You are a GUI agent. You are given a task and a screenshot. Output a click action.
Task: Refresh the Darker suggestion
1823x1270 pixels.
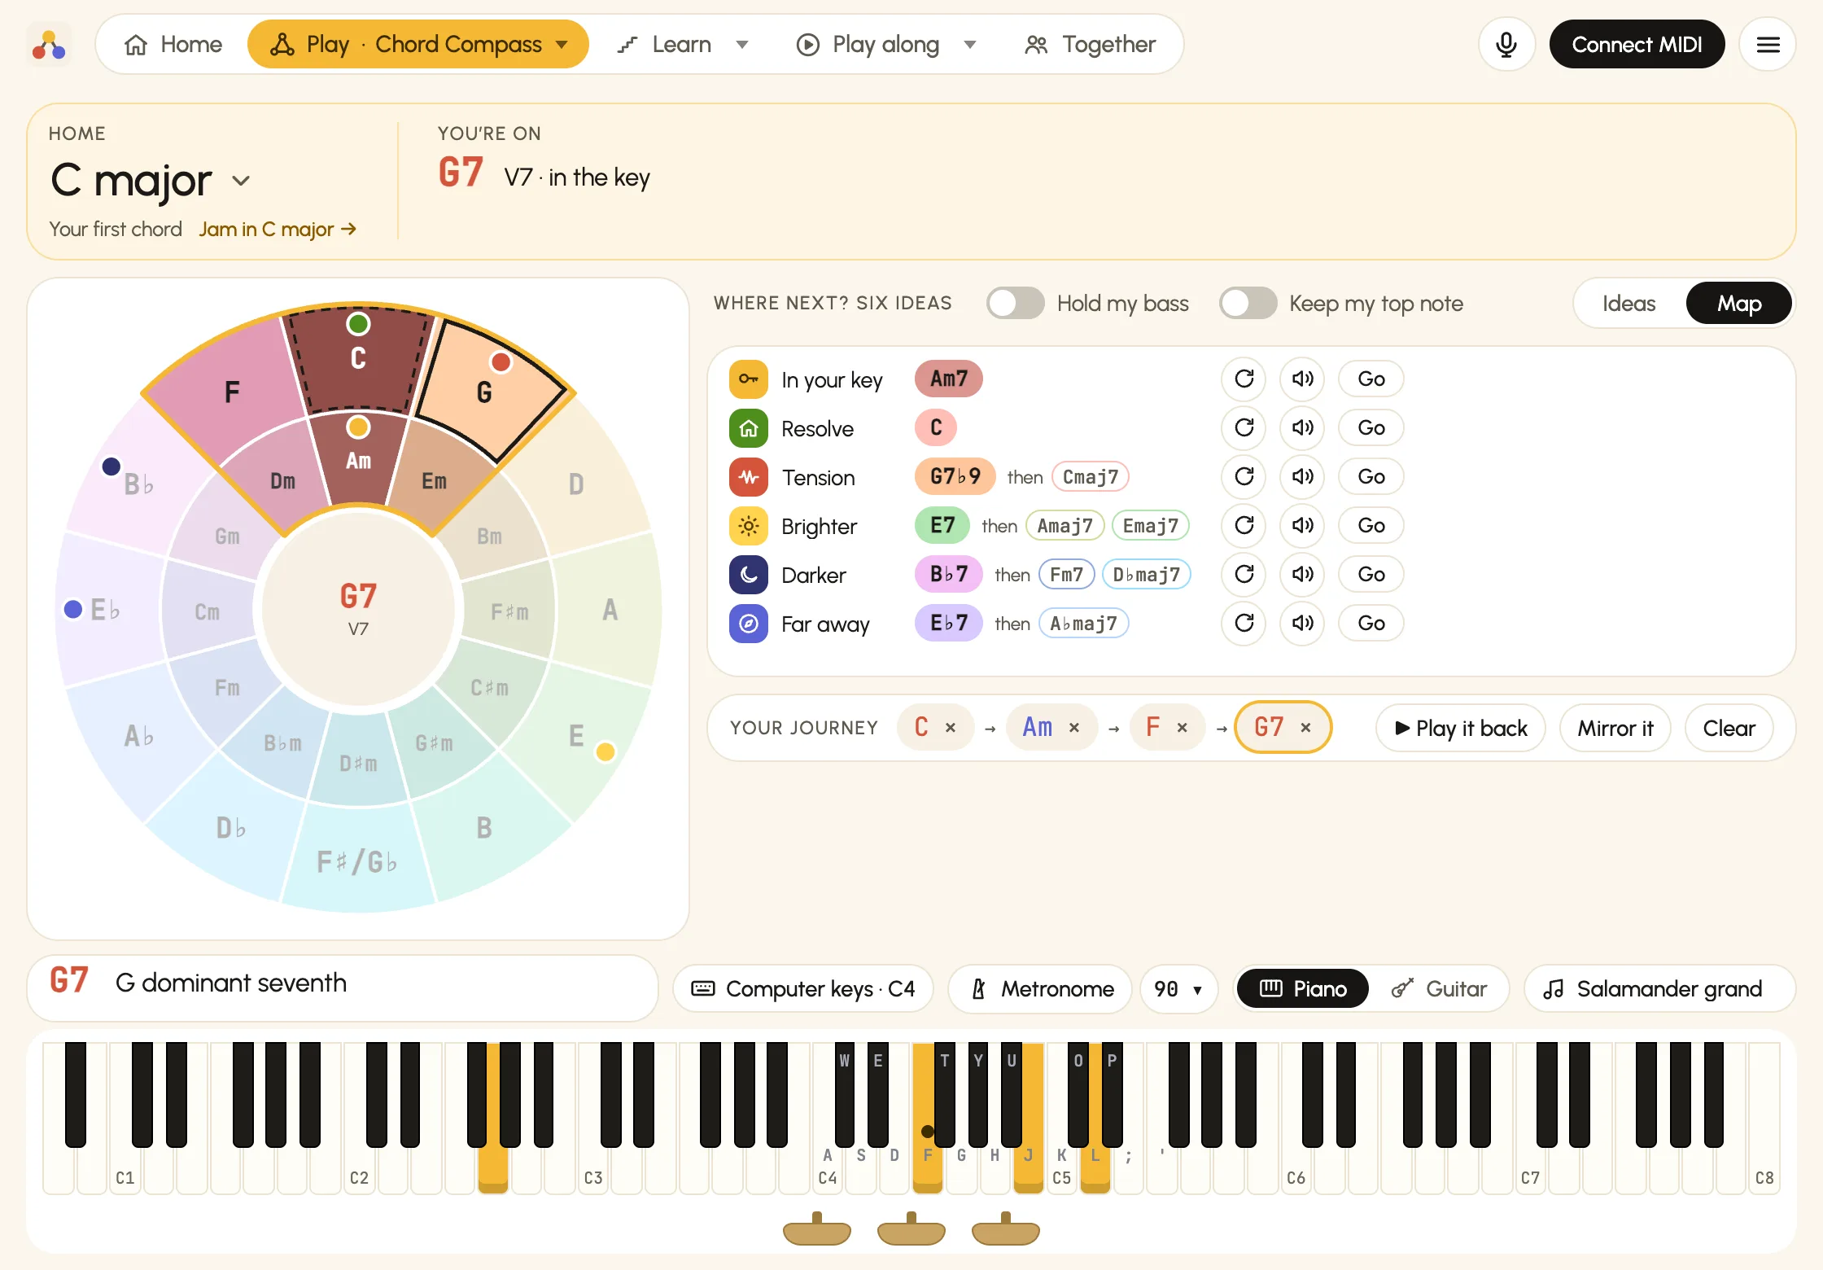pos(1244,574)
